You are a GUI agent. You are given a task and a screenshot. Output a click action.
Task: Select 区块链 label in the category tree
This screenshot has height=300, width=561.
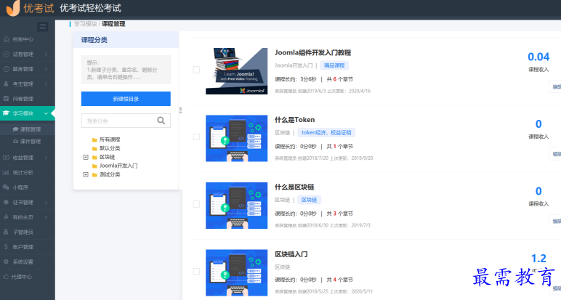pos(107,157)
